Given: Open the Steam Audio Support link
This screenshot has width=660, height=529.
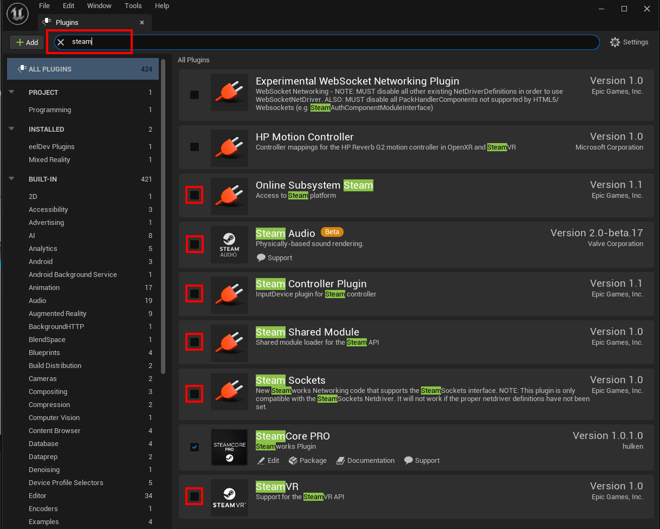Looking at the screenshot, I should pyautogui.click(x=274, y=258).
